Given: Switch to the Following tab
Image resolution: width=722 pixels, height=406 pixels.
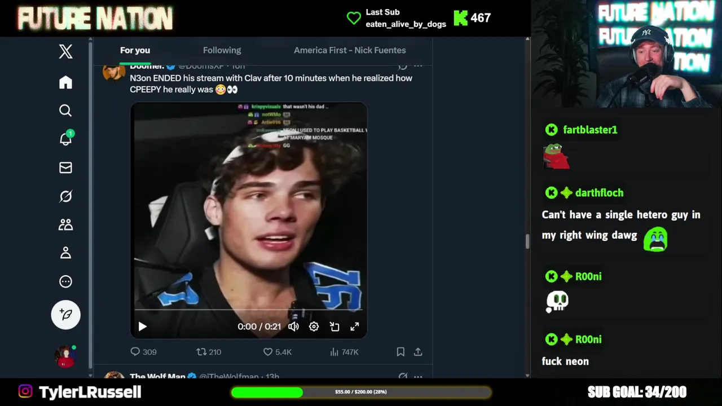Looking at the screenshot, I should point(222,50).
